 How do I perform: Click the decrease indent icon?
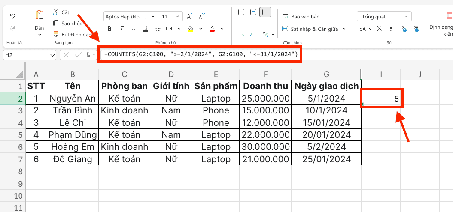click(x=241, y=34)
